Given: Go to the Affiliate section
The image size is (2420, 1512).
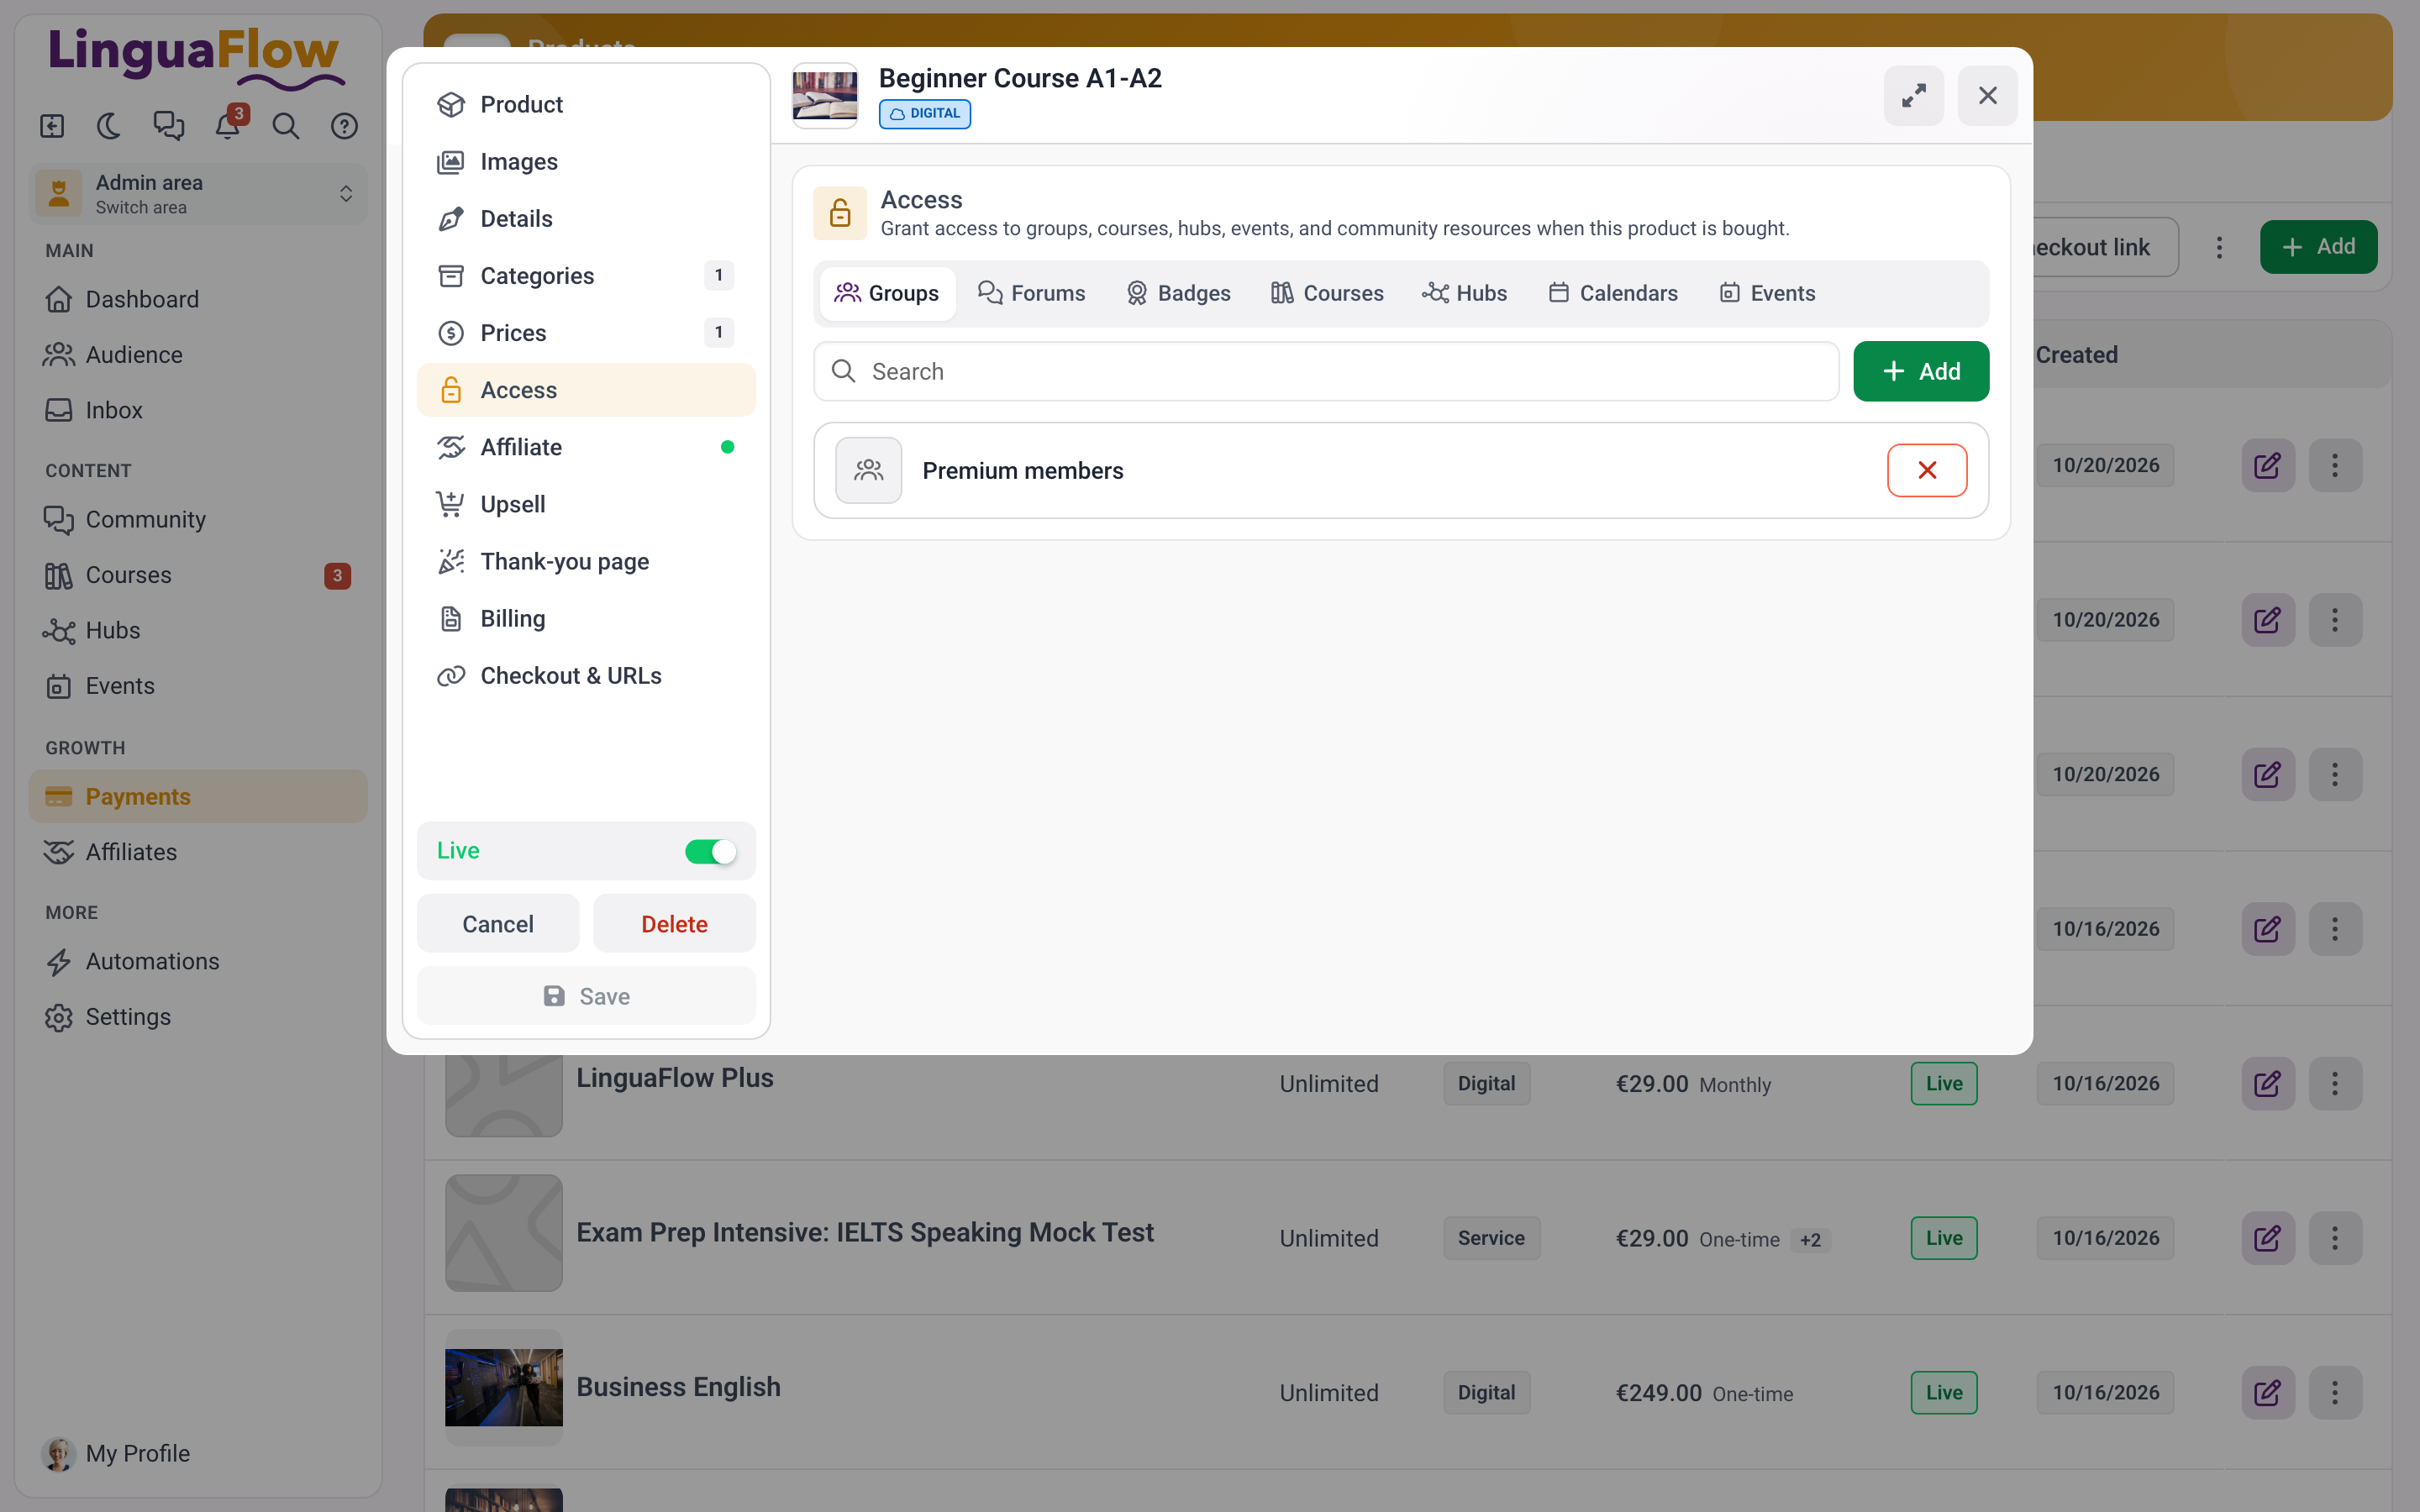Looking at the screenshot, I should [x=586, y=447].
